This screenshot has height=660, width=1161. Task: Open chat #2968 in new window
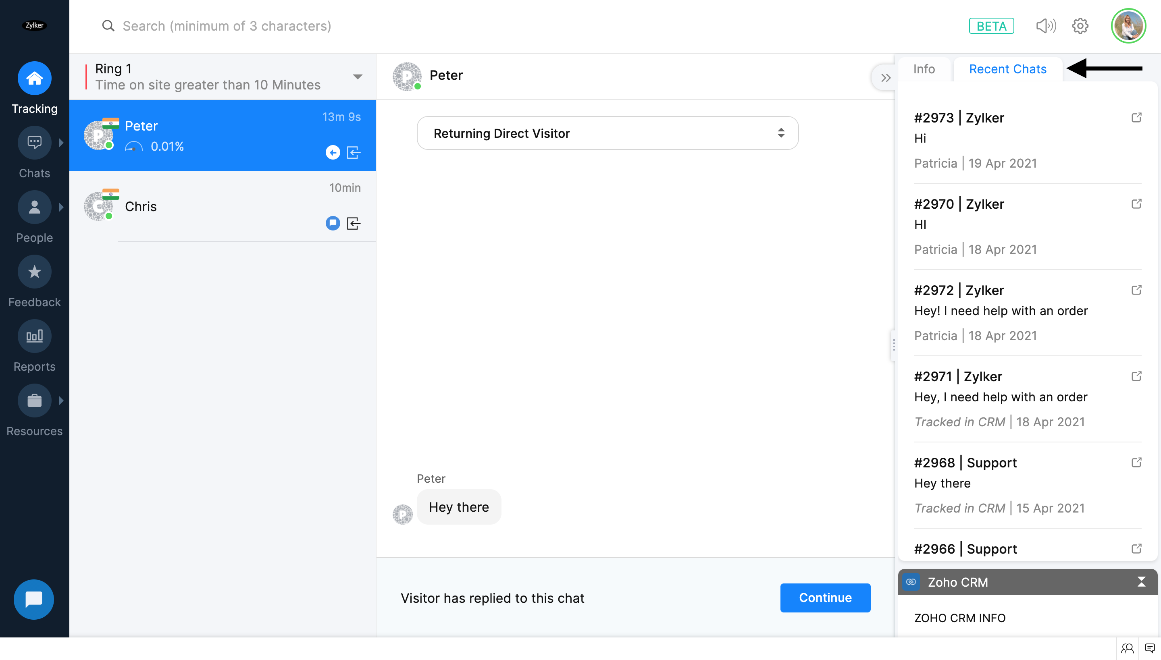pos(1136,463)
